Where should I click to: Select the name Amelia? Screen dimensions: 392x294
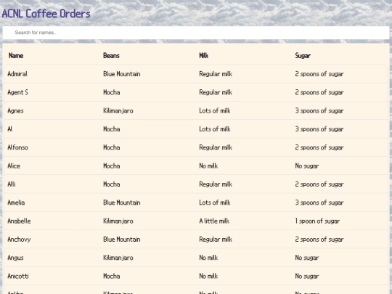16,203
